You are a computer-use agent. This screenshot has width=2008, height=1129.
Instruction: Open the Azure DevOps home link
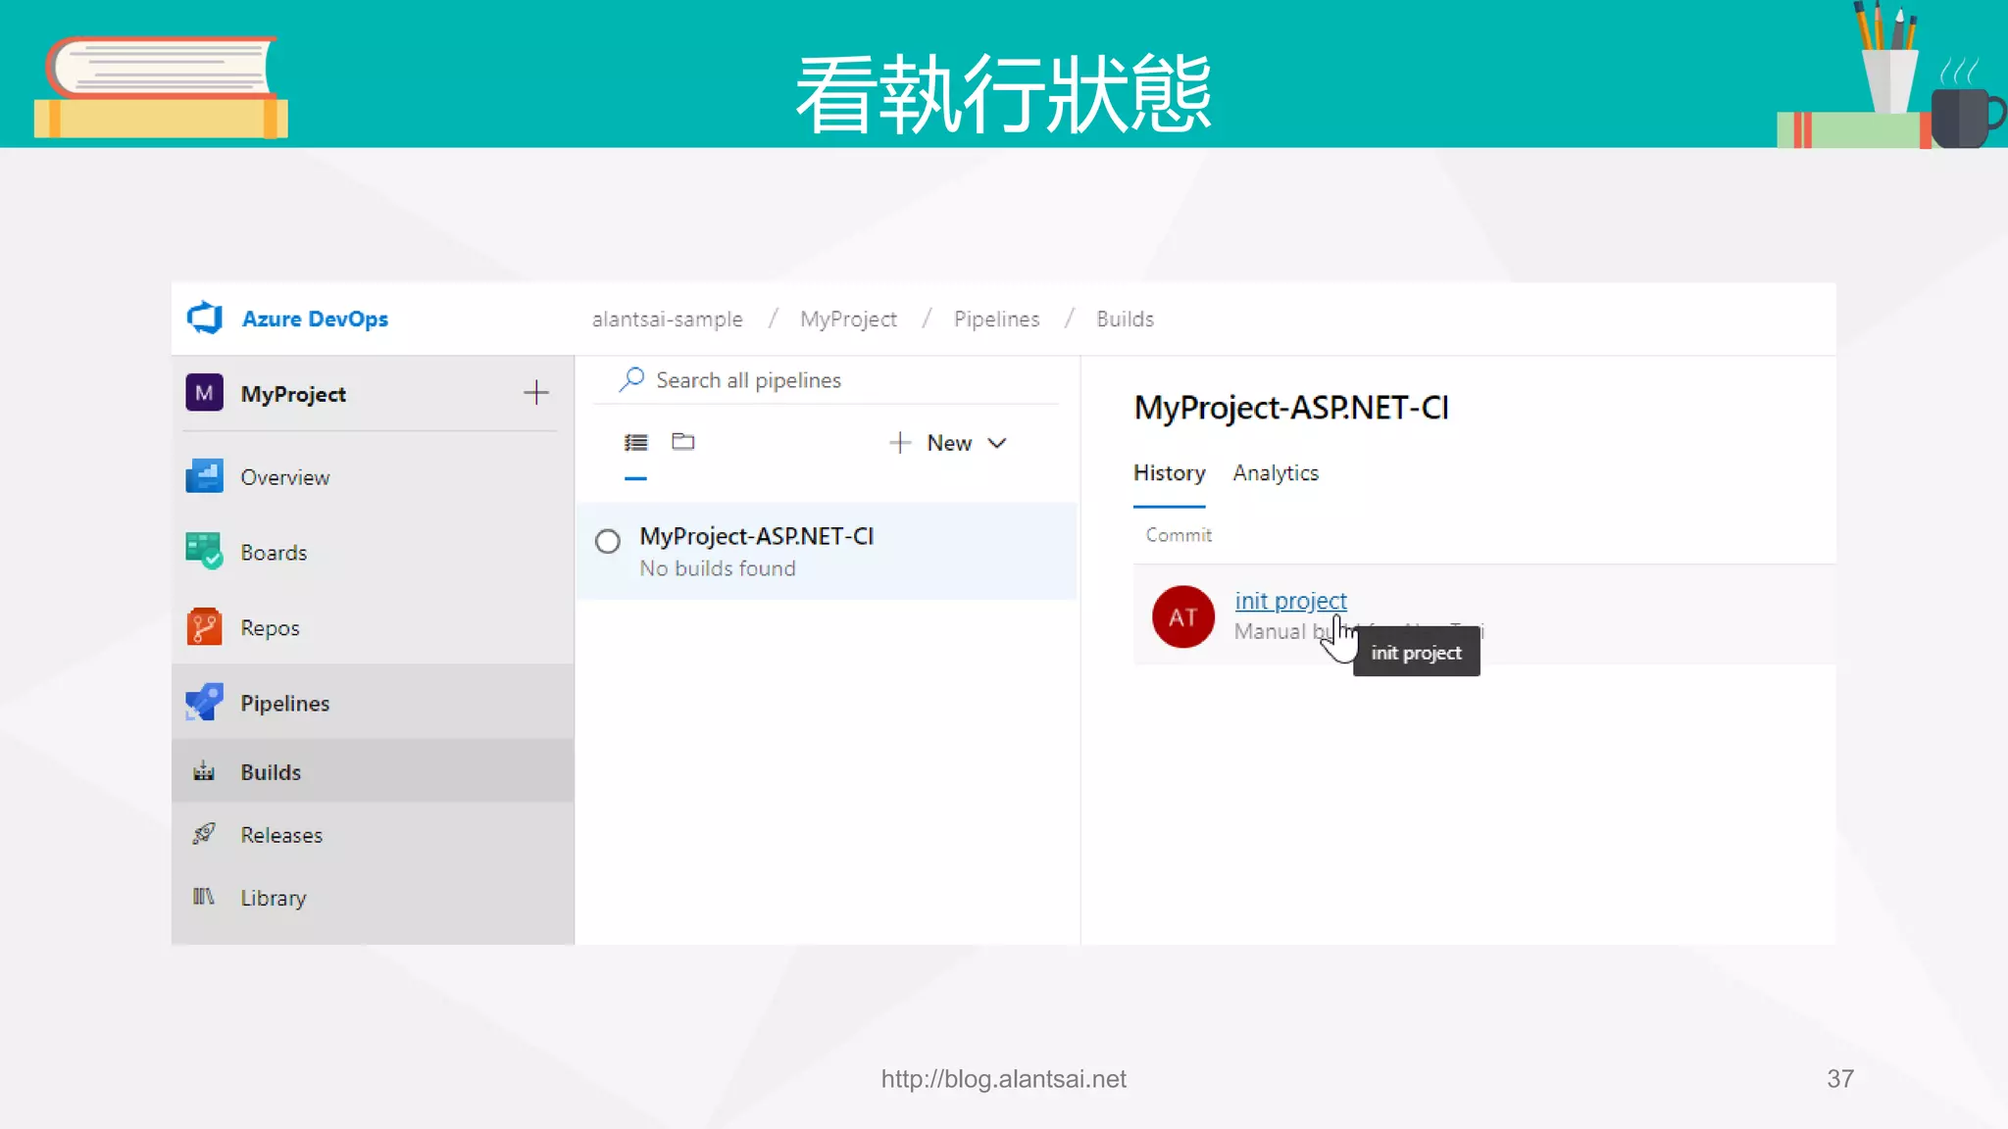tap(315, 319)
